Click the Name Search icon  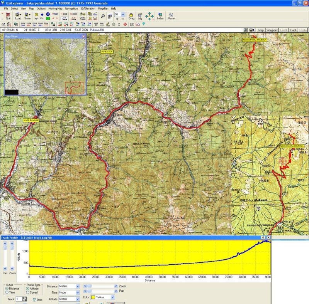pyautogui.click(x=171, y=15)
